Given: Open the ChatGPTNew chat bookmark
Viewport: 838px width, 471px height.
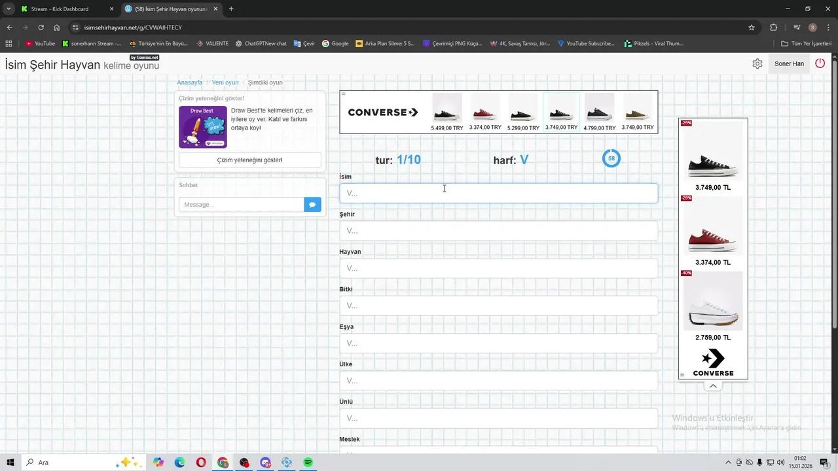Looking at the screenshot, I should [x=261, y=44].
